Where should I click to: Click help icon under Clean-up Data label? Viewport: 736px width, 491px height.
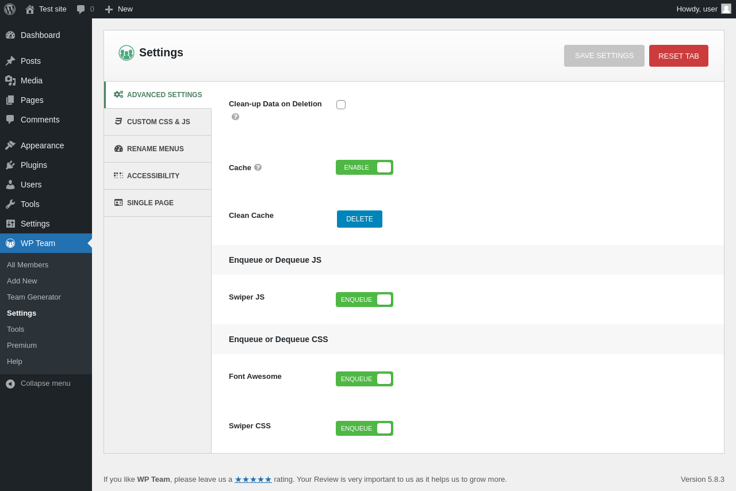(235, 117)
